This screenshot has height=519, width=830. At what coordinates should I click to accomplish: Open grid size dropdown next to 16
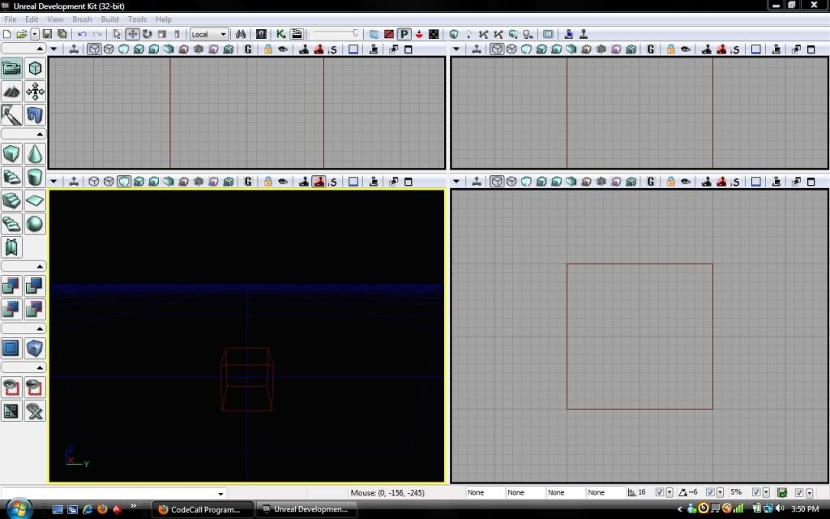(x=669, y=492)
